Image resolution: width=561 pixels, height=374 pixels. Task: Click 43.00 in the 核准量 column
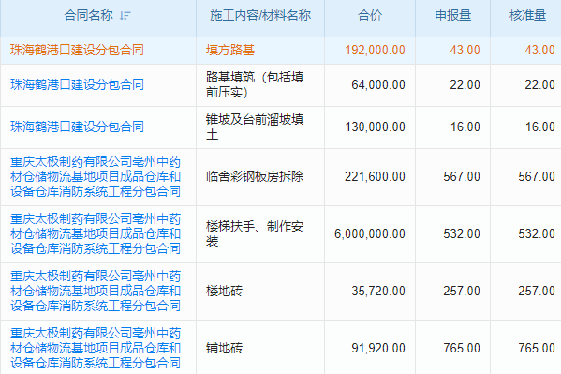(x=539, y=50)
